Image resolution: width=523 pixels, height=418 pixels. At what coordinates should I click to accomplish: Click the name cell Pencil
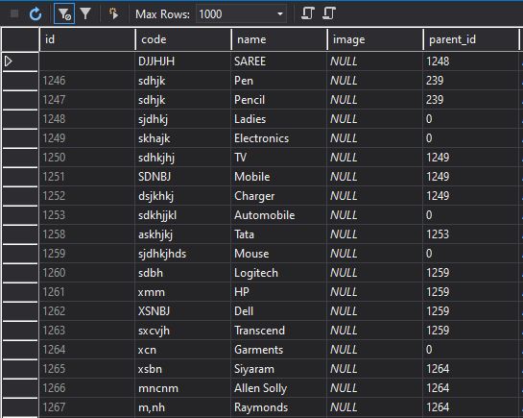click(x=279, y=100)
